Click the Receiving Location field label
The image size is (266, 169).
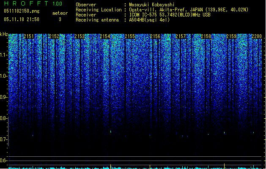pos(99,10)
